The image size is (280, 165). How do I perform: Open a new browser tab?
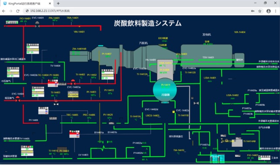click(58, 3)
